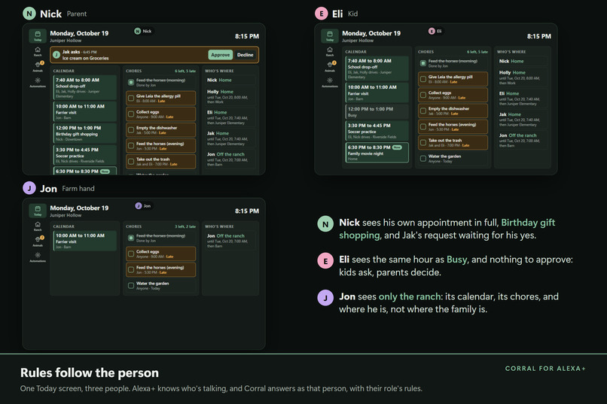607x404 pixels.
Task: Click 'Monday, October 19' date in Jon's panel
Action: point(79,208)
